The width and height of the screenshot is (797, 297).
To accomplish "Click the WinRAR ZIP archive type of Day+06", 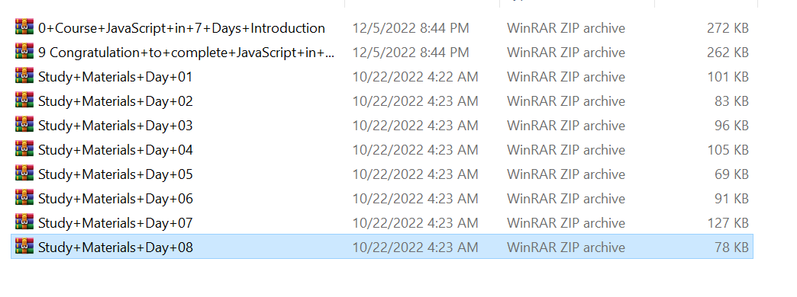I will [566, 199].
